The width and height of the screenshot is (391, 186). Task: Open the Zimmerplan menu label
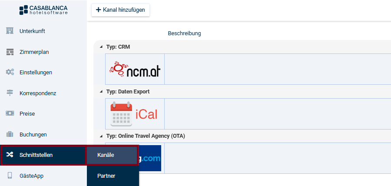click(x=34, y=52)
